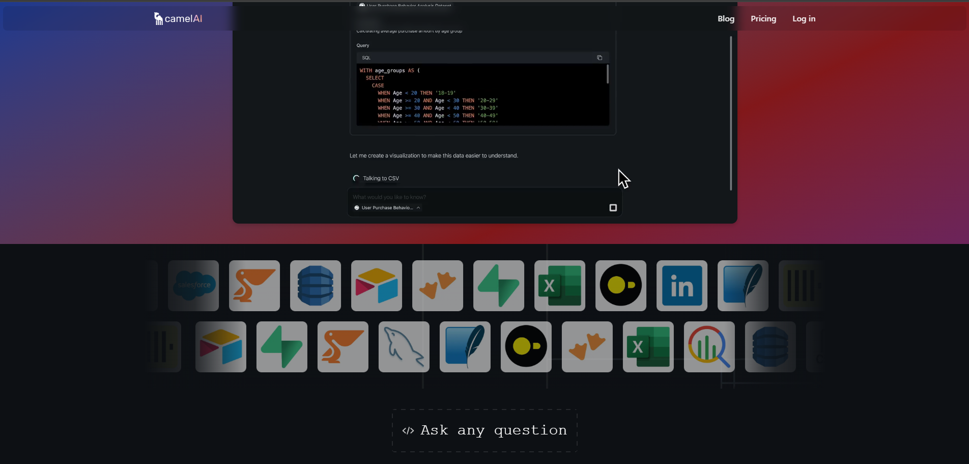Click the SQL code block scrollbar
This screenshot has height=464, width=969.
(607, 74)
